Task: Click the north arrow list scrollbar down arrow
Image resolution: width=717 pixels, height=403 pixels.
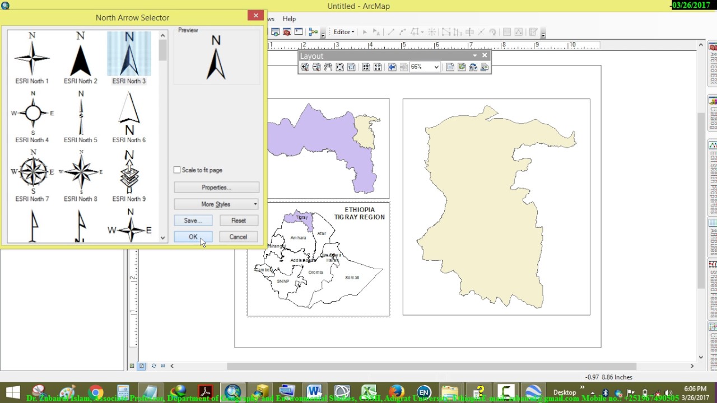Action: (x=162, y=238)
